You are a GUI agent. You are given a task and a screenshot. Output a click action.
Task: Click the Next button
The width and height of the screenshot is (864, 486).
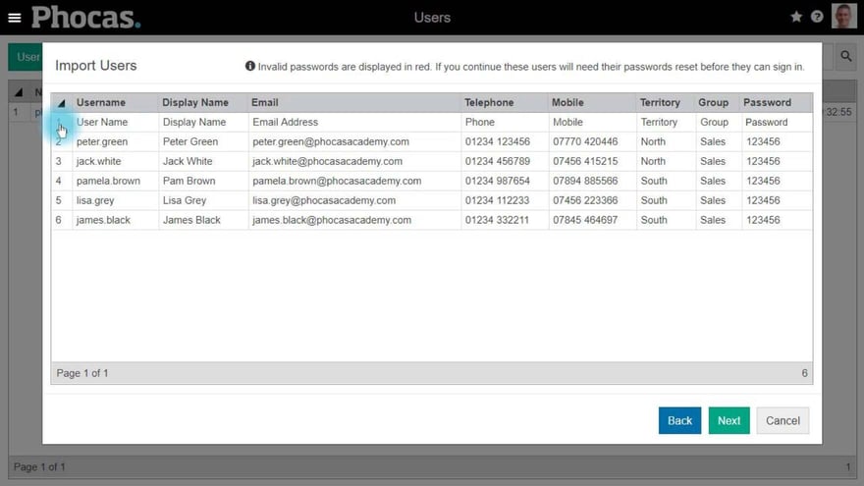pos(729,420)
